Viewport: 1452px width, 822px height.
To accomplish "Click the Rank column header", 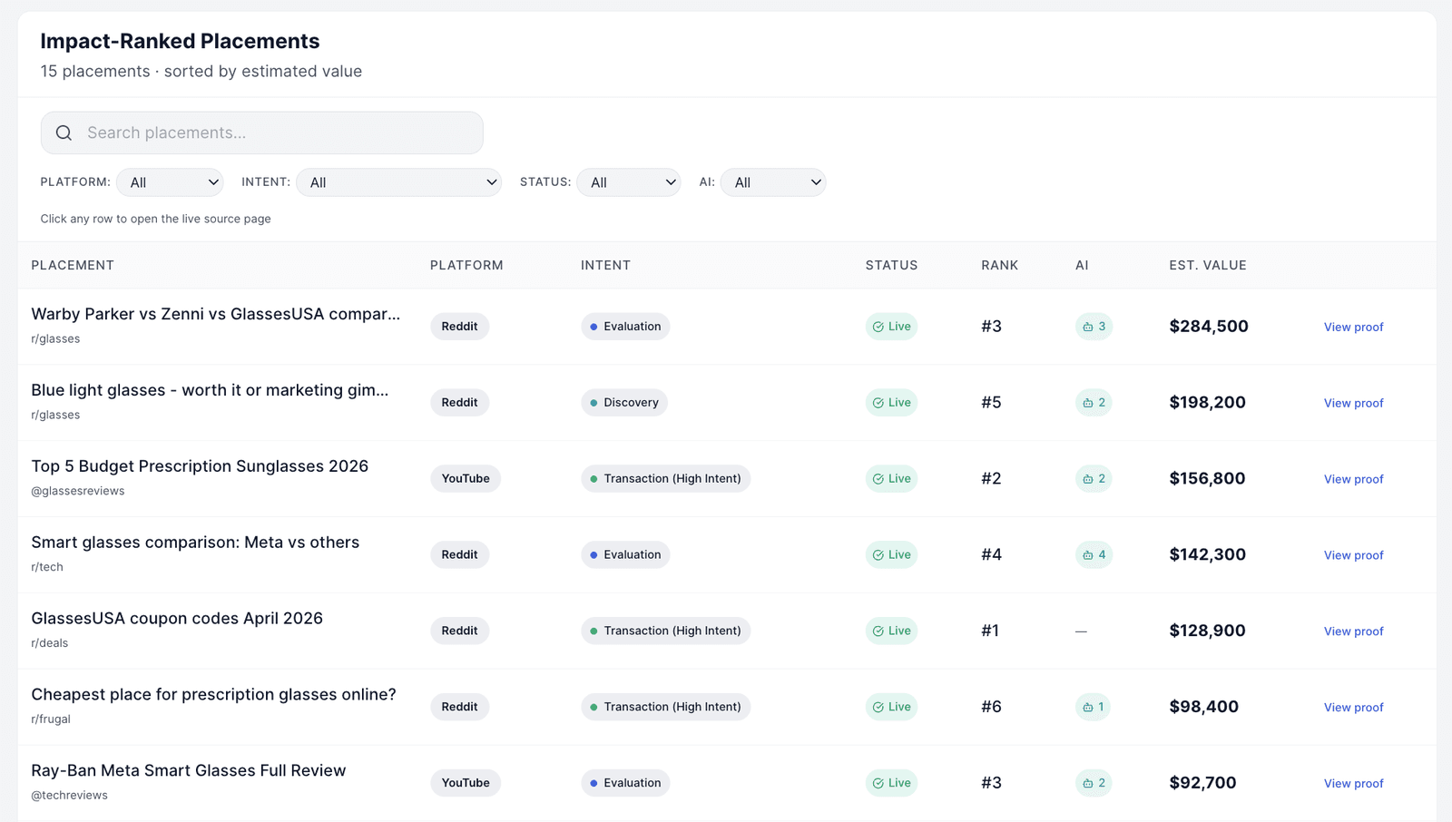I will (x=999, y=266).
